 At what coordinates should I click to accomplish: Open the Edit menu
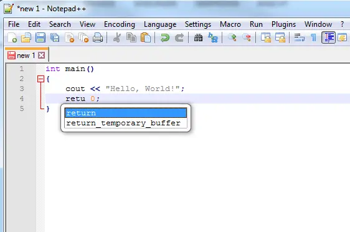34,24
